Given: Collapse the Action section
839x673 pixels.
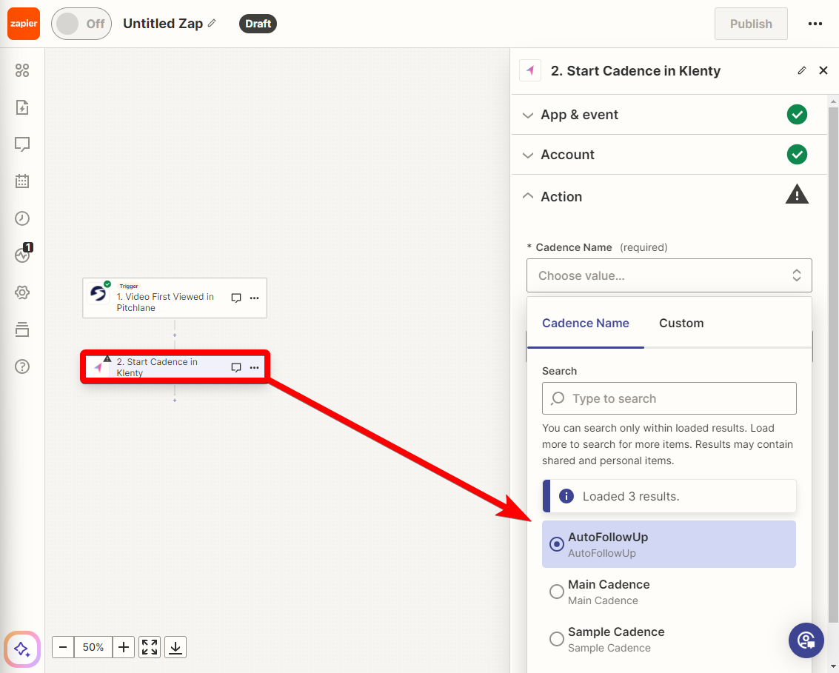Looking at the screenshot, I should (669, 196).
